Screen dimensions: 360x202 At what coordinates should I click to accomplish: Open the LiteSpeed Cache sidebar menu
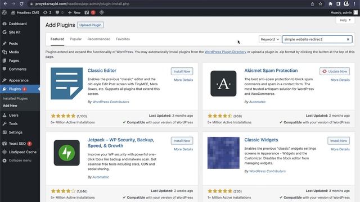point(20,152)
